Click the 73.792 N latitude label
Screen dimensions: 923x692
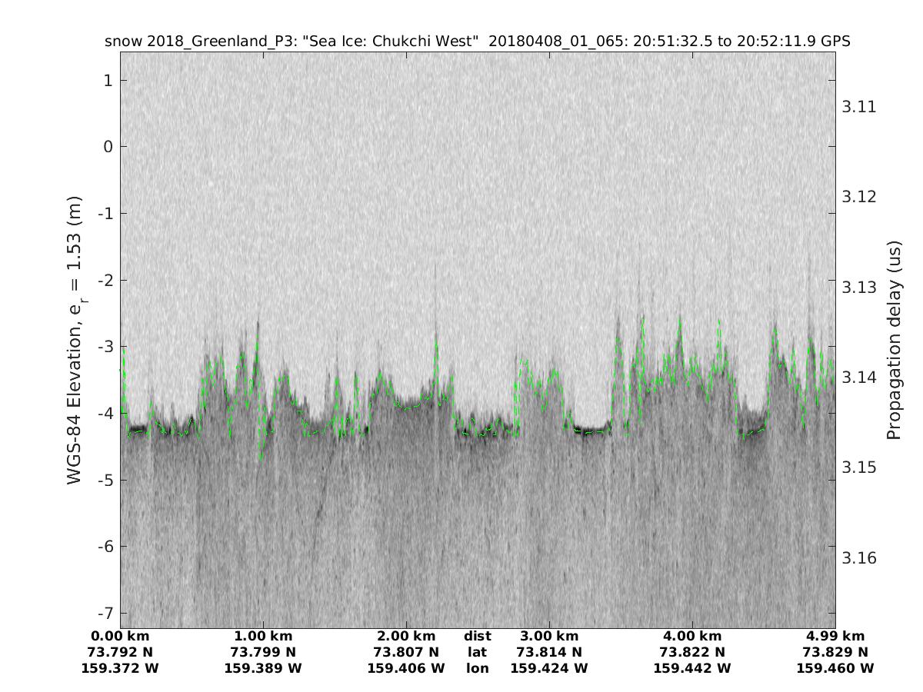coord(120,652)
